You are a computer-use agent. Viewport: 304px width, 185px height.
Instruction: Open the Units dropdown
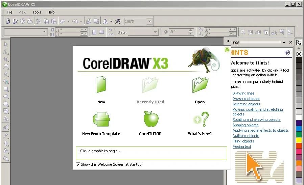pos(155,32)
